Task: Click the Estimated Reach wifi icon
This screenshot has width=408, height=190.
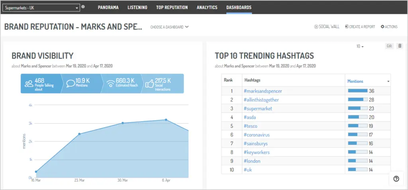Action: tap(111, 84)
